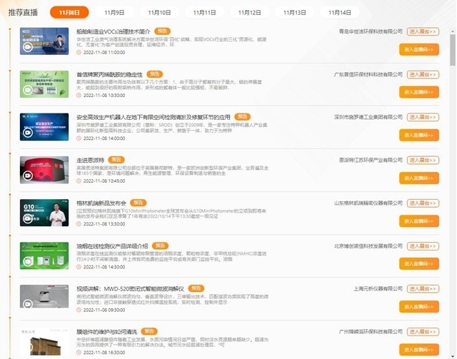457x359 pixels.
Task: Click 进入展台 for 广东首信环保材料科技有限公司
Action: (x=423, y=74)
